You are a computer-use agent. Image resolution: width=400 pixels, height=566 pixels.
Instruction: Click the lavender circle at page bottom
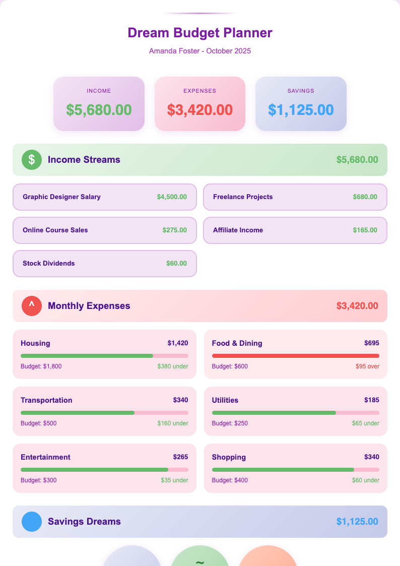point(131,559)
